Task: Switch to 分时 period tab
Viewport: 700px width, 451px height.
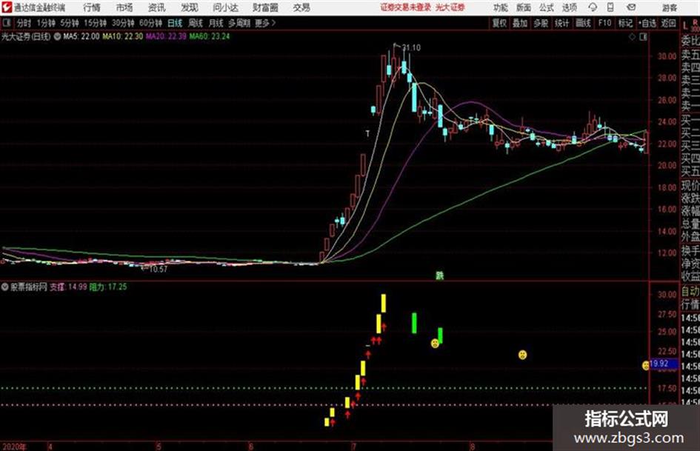Action: (x=24, y=23)
